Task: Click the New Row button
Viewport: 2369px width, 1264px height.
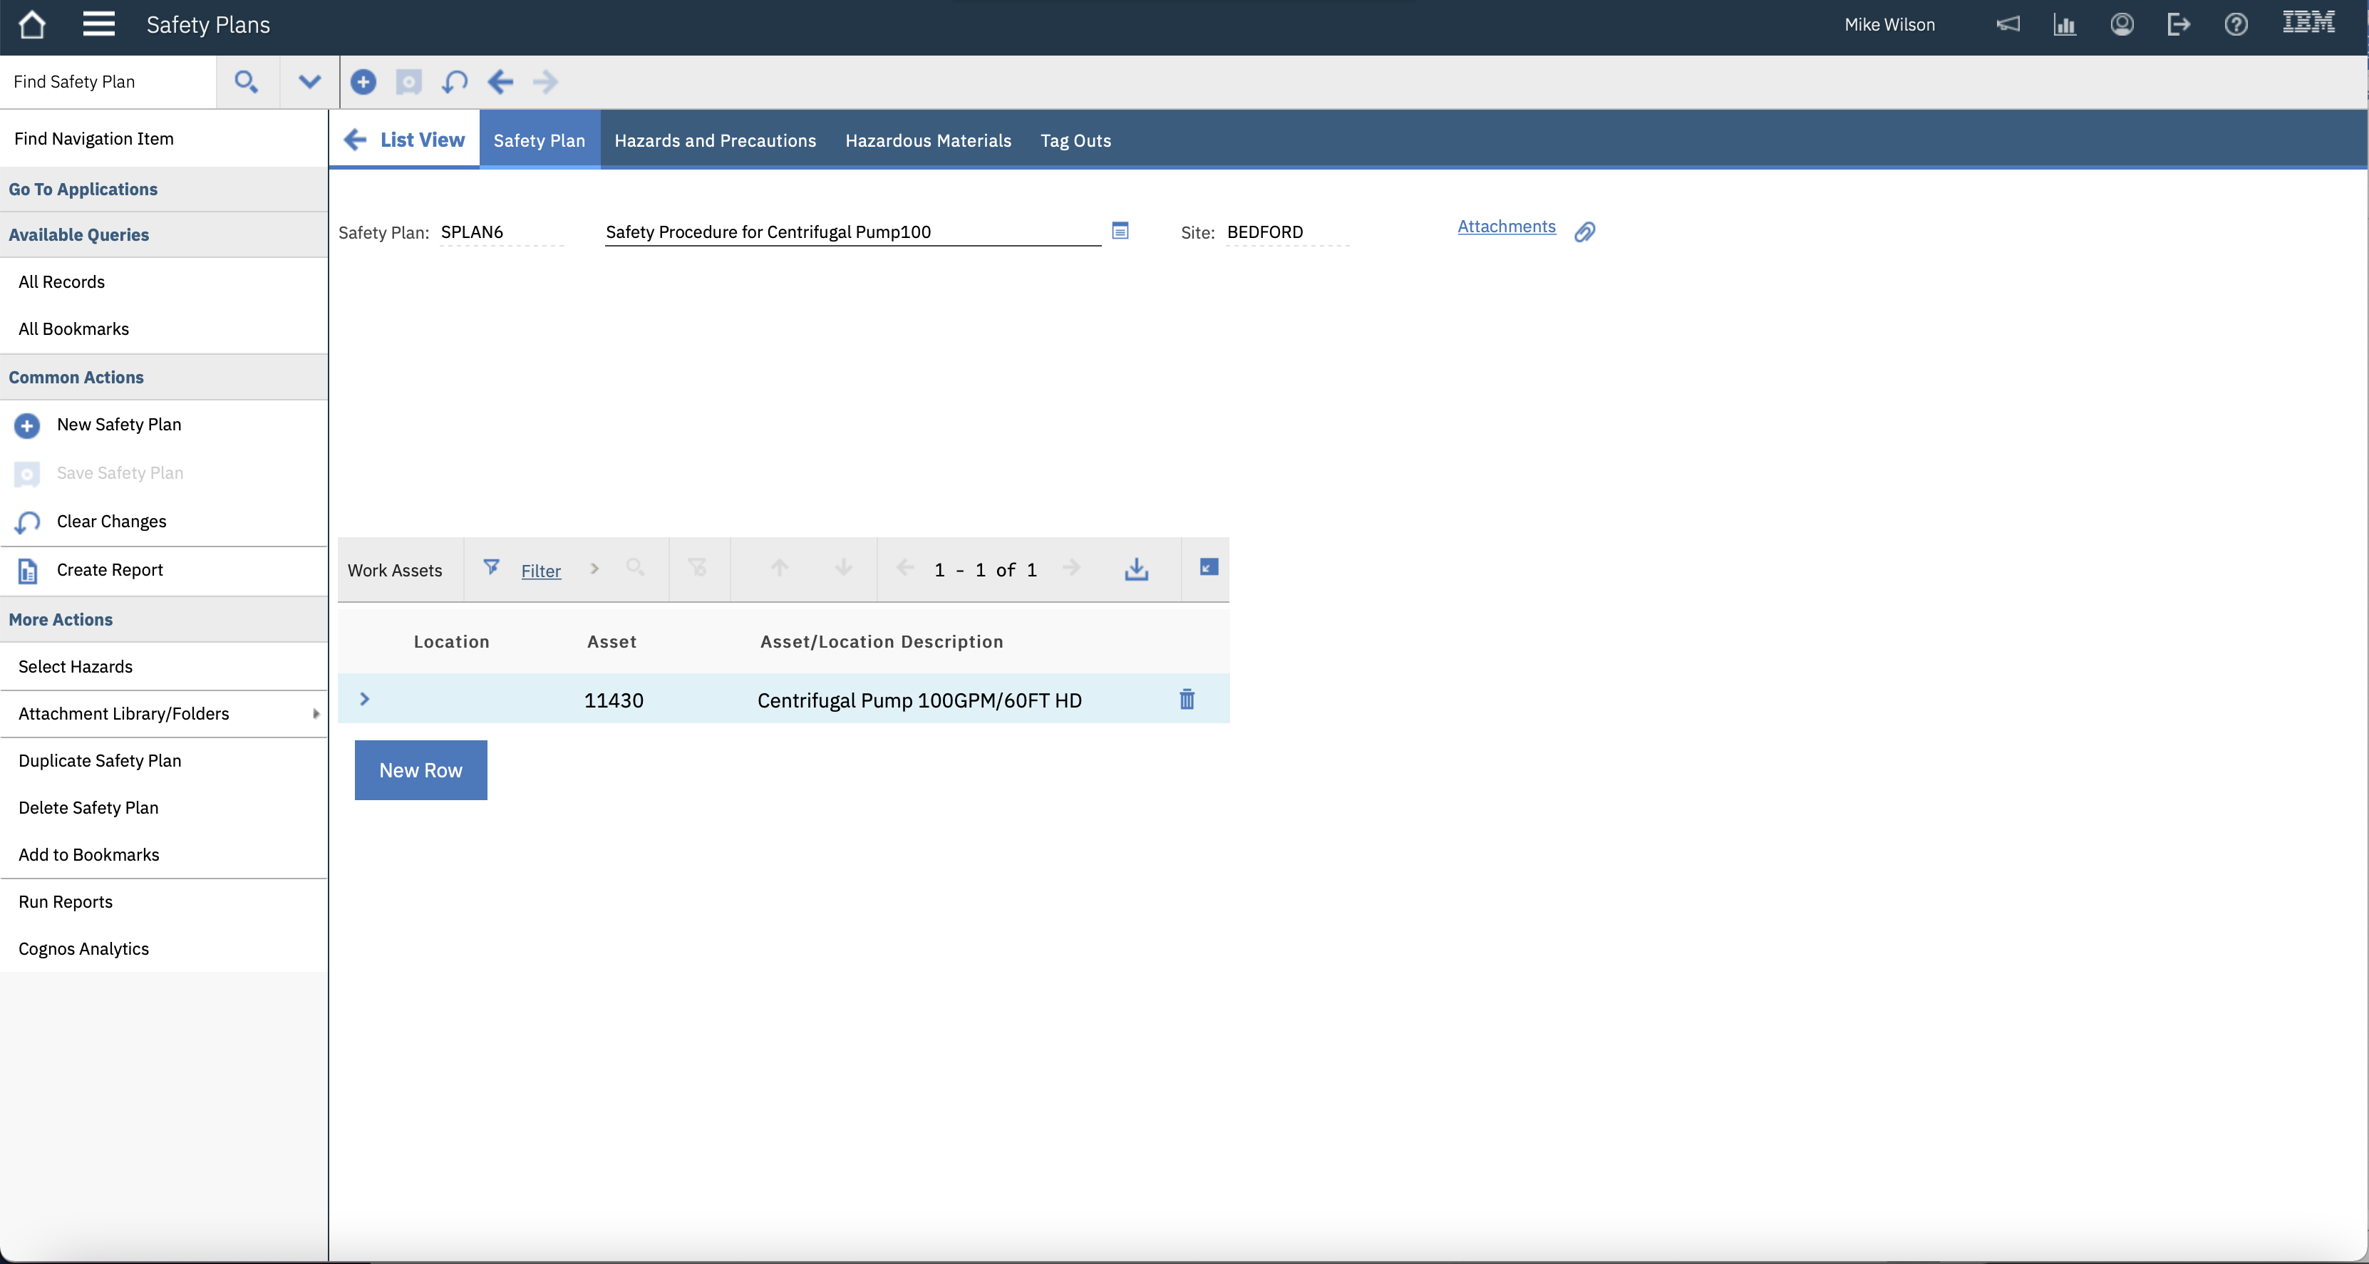Action: 420,770
